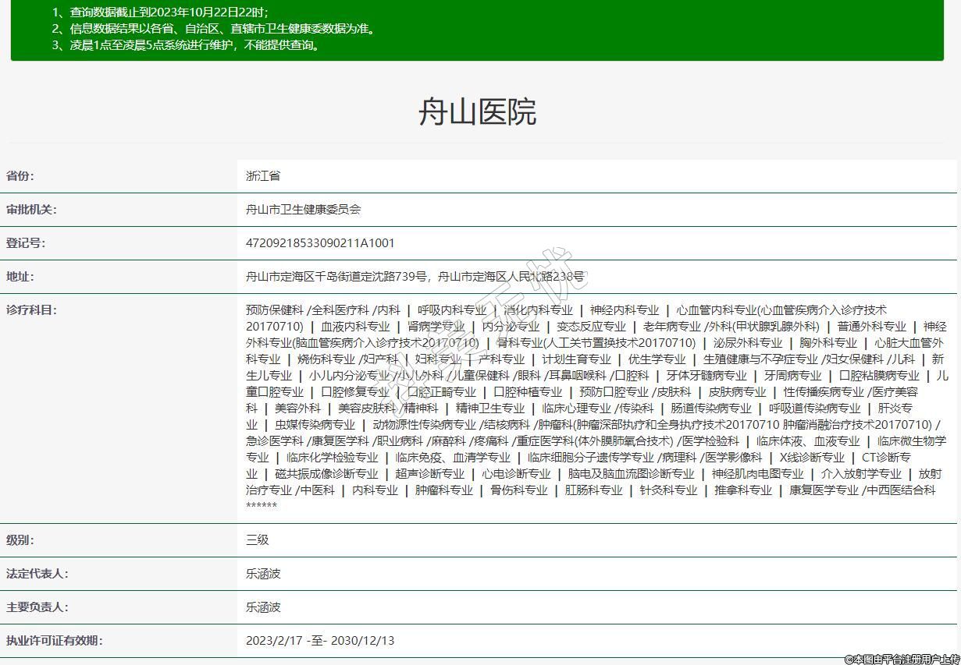Viewport: 961px width, 665px height.
Task: Click the 法定代表人 row label
Action: click(37, 574)
